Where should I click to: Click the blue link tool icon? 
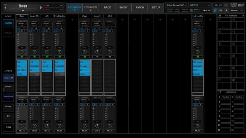(x=215, y=10)
